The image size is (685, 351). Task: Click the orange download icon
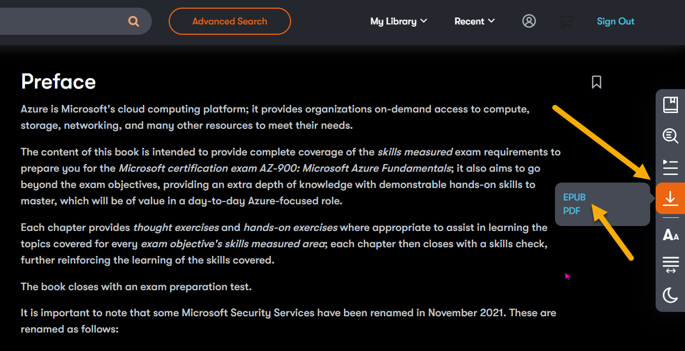click(670, 199)
